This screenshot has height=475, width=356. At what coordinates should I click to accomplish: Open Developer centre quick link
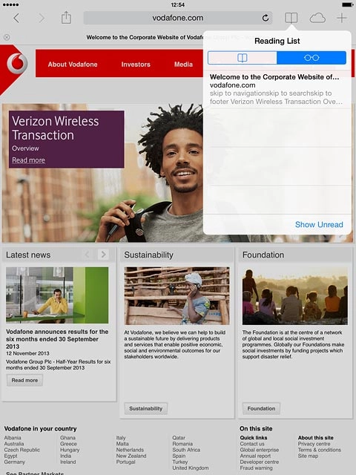tap(260, 462)
